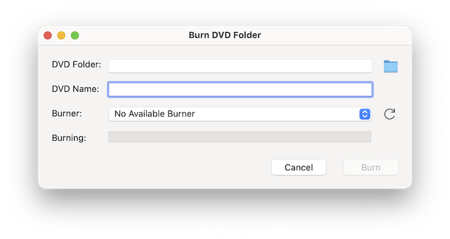Minimize the dialog with the yellow button
The image size is (450, 239).
pyautogui.click(x=61, y=35)
